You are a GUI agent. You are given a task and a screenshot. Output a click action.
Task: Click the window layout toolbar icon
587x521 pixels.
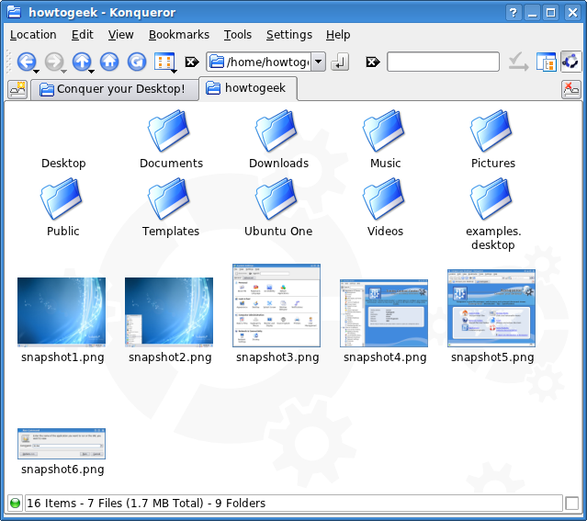546,62
